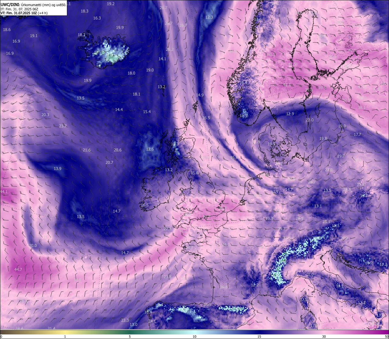Click the 16.3 map value
The height and width of the screenshot is (339, 389).
click(97, 18)
